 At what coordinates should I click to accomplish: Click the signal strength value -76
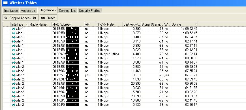[161, 105]
